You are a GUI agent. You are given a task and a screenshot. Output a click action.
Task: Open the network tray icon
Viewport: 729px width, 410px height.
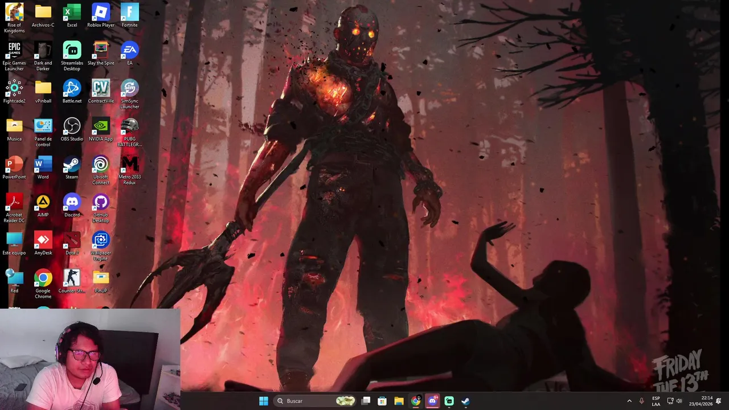pos(670,401)
